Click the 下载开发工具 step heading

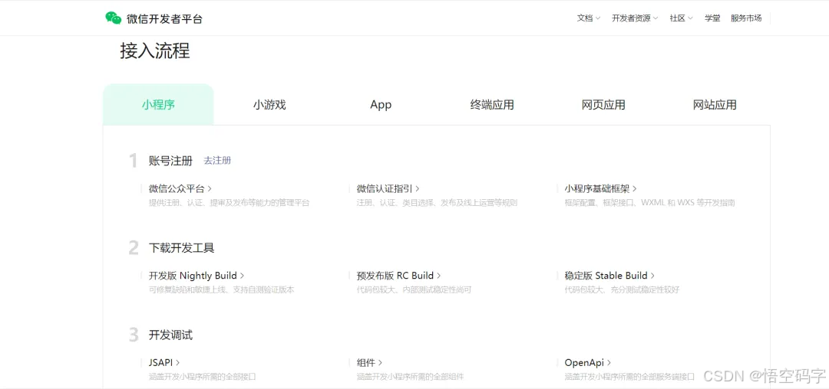(181, 248)
